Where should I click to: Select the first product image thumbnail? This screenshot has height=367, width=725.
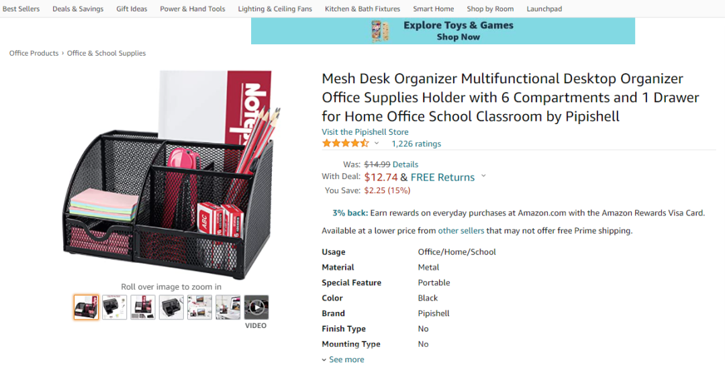pos(86,307)
